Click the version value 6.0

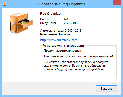click(66, 19)
